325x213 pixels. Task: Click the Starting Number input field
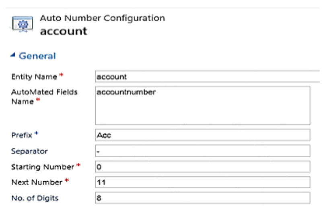pos(202,167)
